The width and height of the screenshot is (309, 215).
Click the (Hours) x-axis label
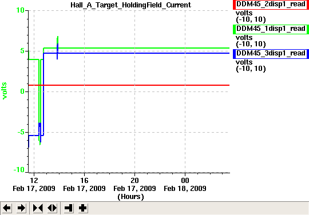point(130,197)
